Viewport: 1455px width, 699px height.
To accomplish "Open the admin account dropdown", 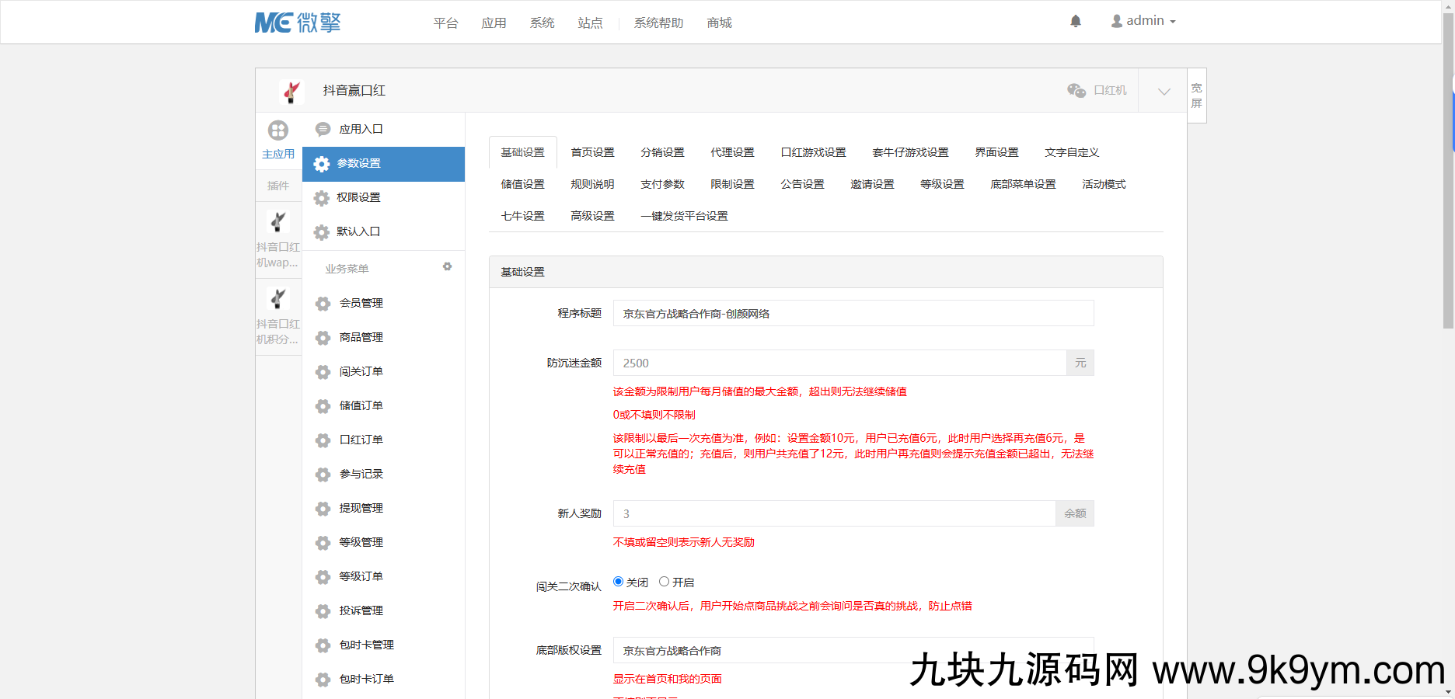I will [x=1143, y=20].
